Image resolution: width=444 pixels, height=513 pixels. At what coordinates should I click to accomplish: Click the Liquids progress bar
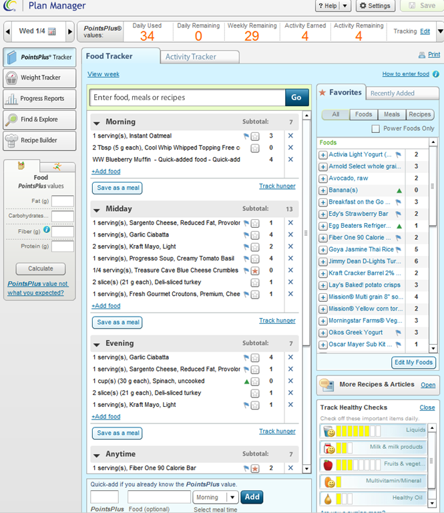[359, 432]
